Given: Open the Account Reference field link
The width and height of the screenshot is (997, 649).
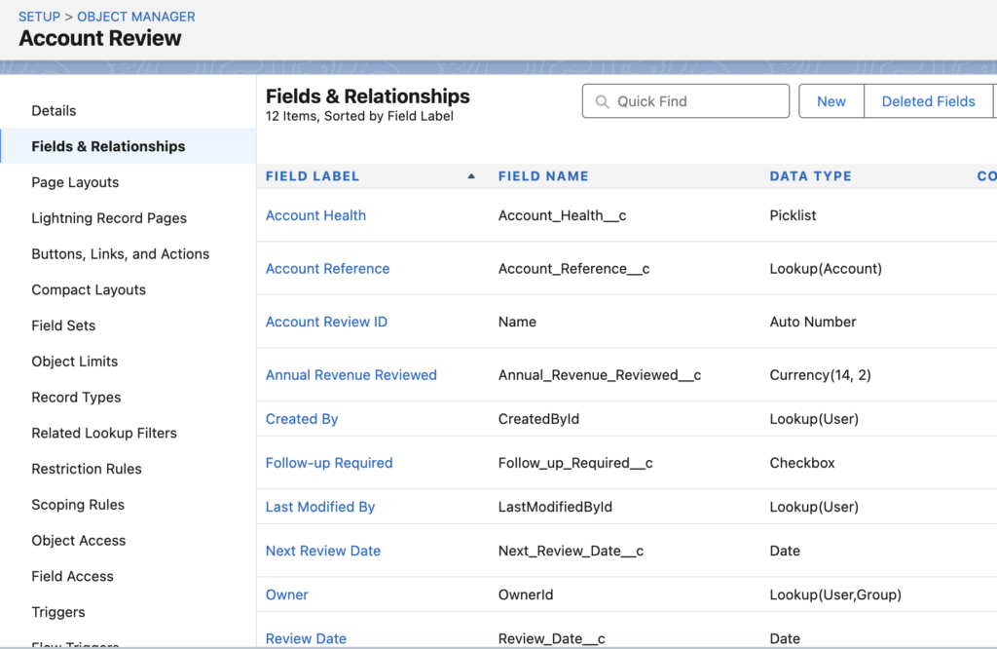Looking at the screenshot, I should point(327,269).
